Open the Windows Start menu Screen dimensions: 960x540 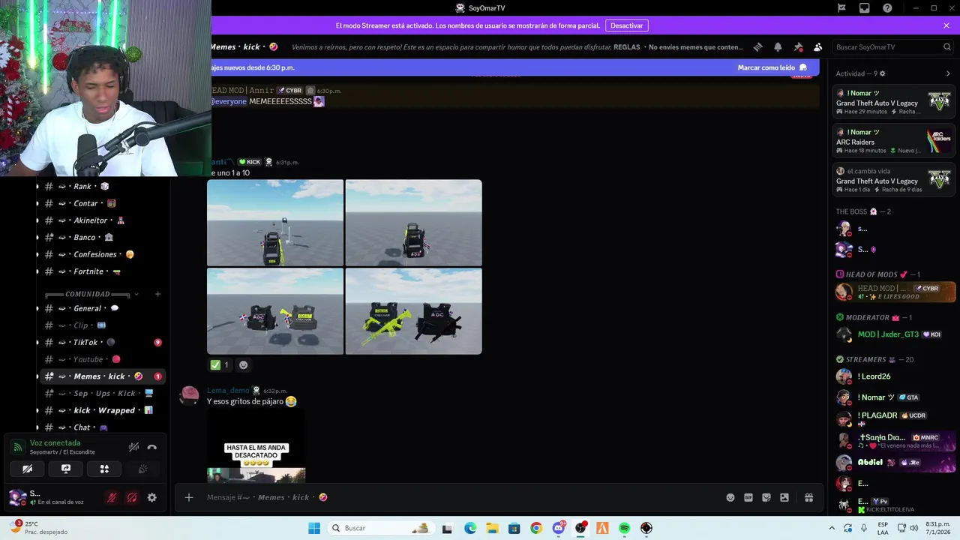(314, 528)
